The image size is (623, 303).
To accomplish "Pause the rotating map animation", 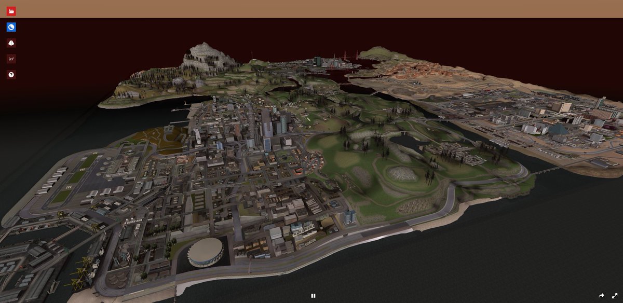I will [314, 295].
